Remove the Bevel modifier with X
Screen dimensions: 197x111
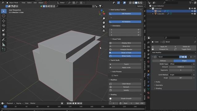click(x=191, y=57)
